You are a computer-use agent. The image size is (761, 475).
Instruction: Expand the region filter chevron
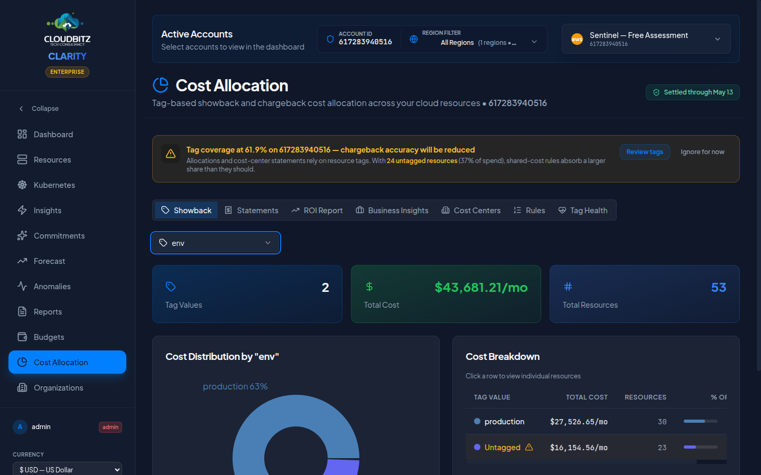[x=534, y=42]
